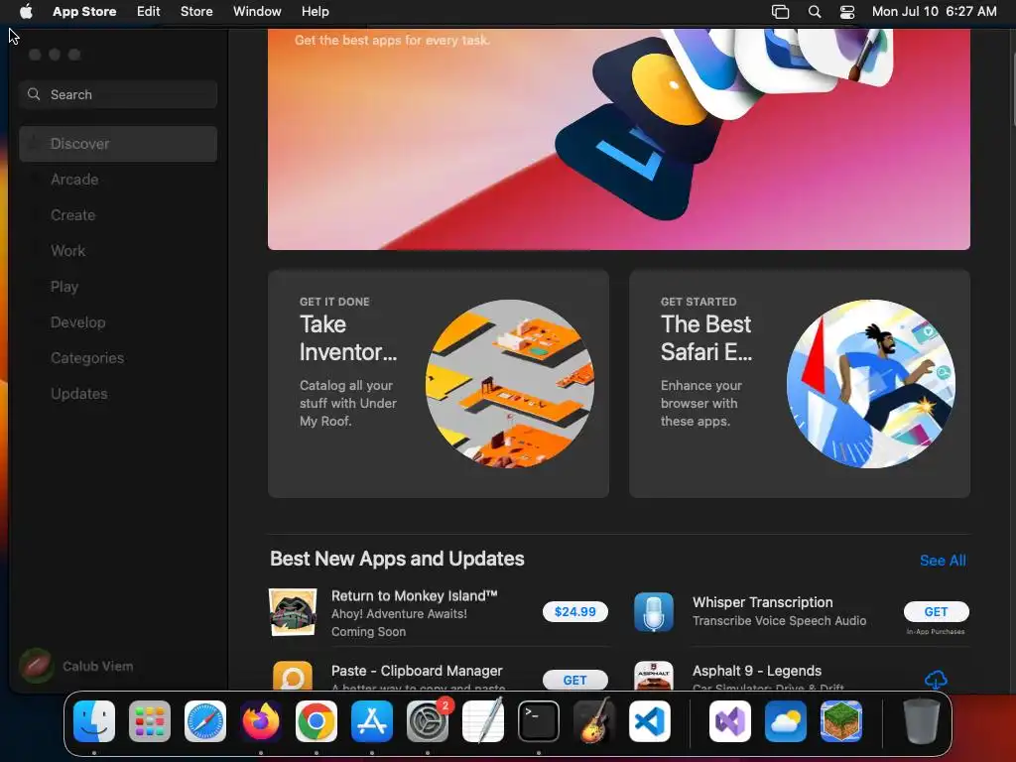Open the Return to Monkey Island title
This screenshot has height=762, width=1016.
point(414,596)
